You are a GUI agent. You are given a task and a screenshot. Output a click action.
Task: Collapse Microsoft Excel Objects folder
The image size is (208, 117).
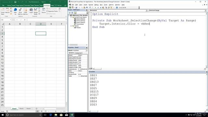coord(71,17)
